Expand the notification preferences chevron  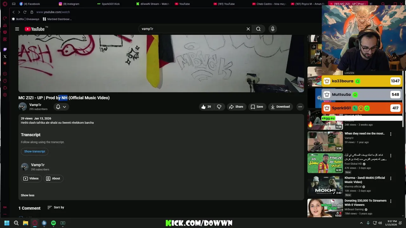(64, 107)
